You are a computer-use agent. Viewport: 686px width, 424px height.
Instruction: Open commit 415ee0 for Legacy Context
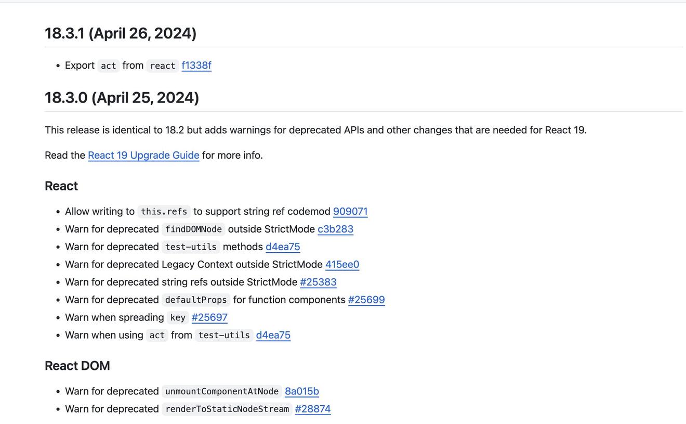coord(342,264)
